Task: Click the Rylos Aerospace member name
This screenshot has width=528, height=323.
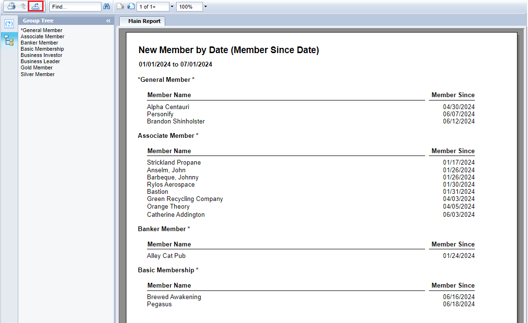Action: pos(171,184)
